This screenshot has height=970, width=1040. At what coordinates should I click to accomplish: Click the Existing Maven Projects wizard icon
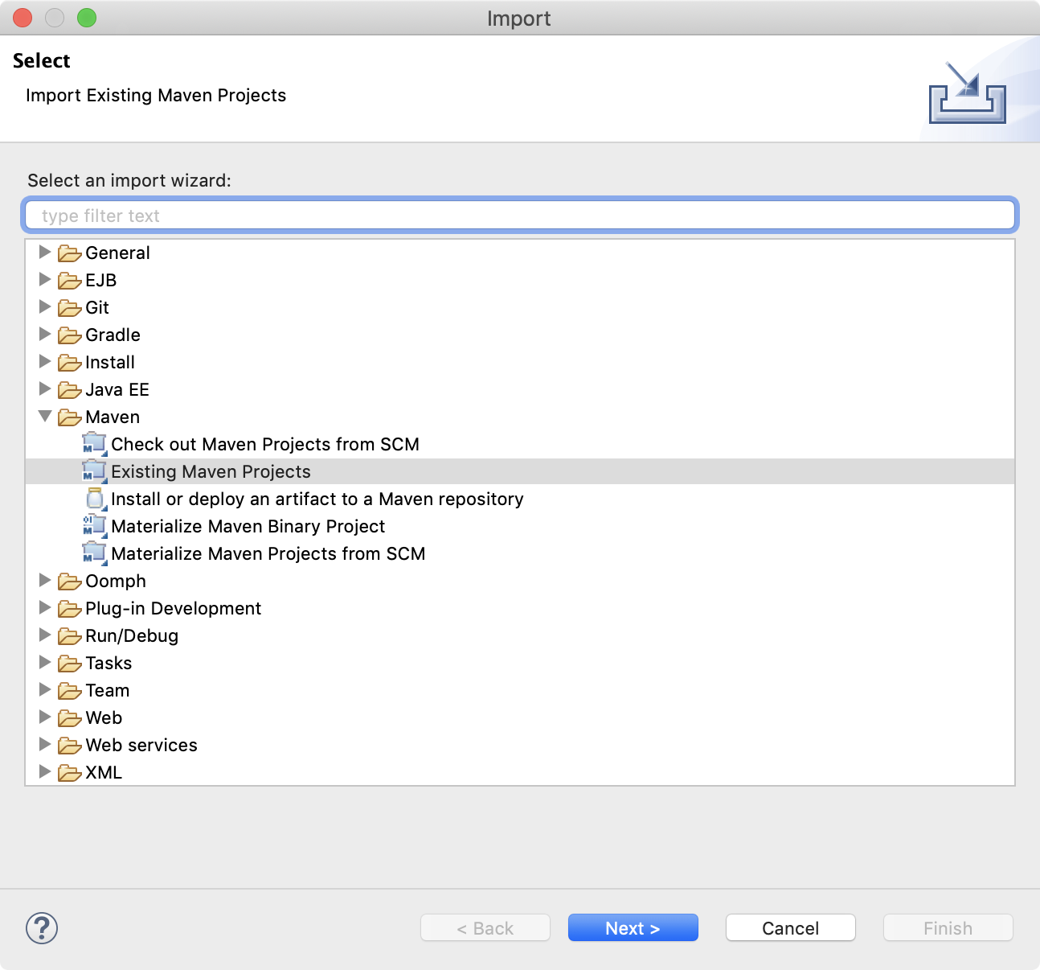[x=95, y=471]
